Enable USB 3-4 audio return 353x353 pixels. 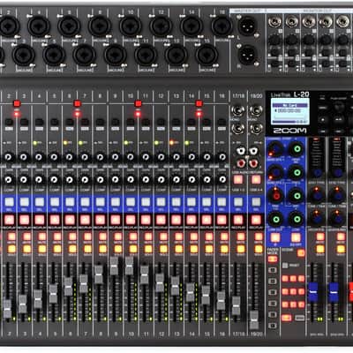[x=256, y=179]
